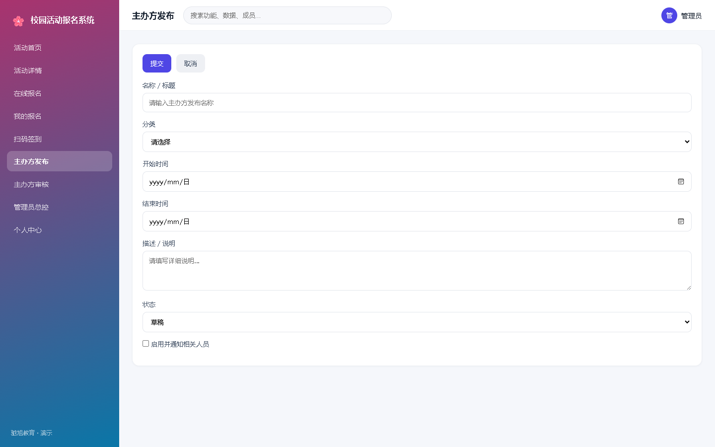Open 在线报名 sidebar item
Screen dimensions: 715x447
60,93
